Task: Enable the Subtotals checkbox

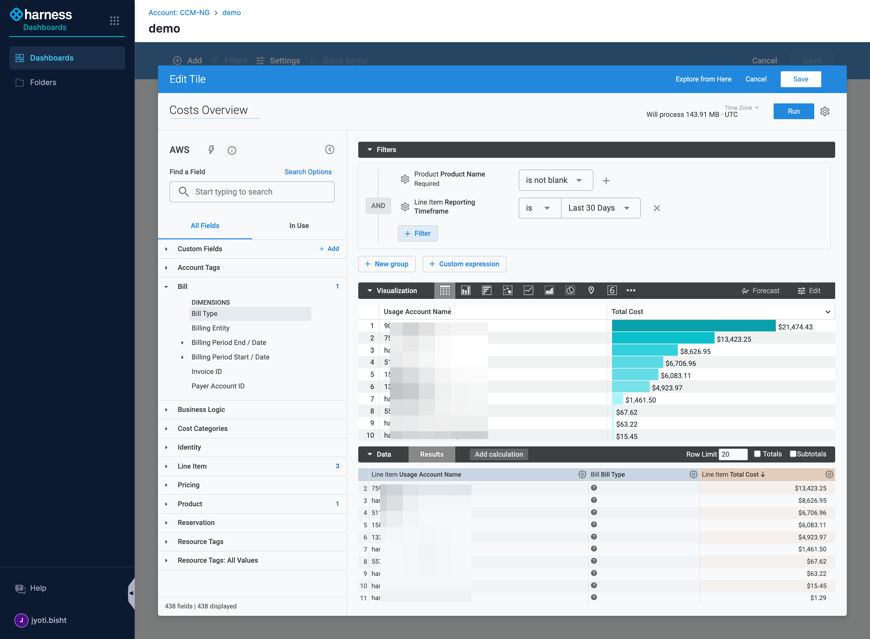Action: click(x=793, y=454)
